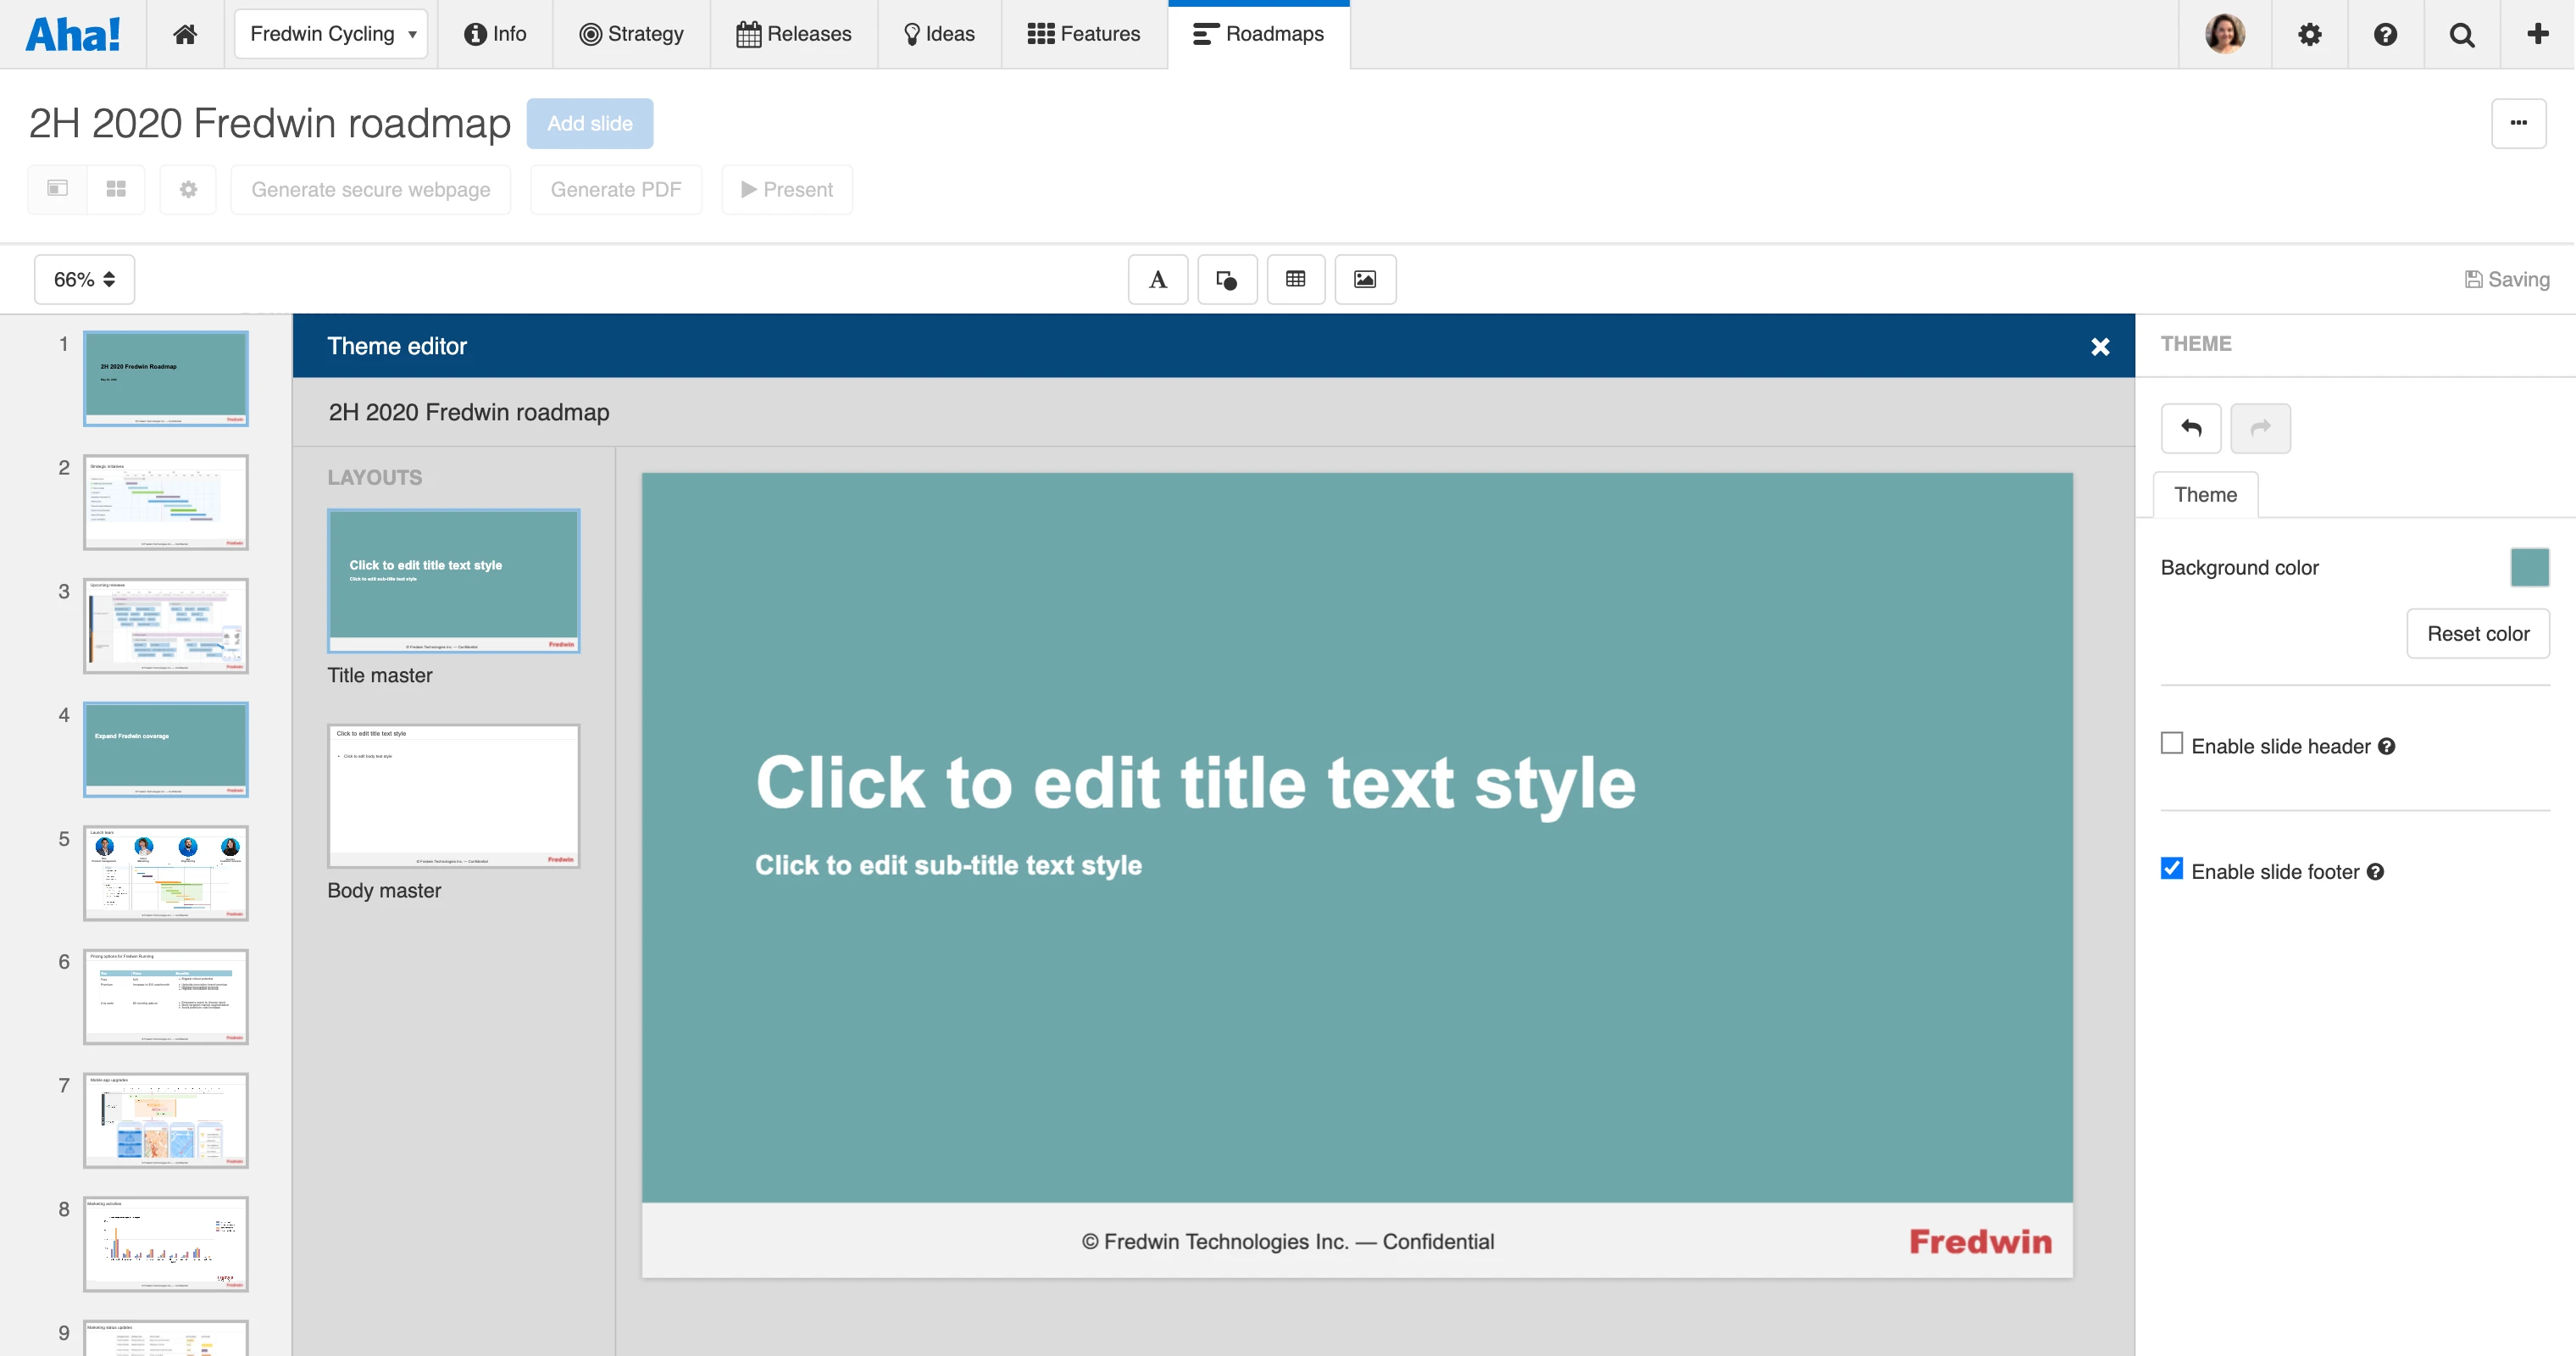The height and width of the screenshot is (1356, 2576).
Task: Expand the three-dots more options menu
Action: (x=2517, y=123)
